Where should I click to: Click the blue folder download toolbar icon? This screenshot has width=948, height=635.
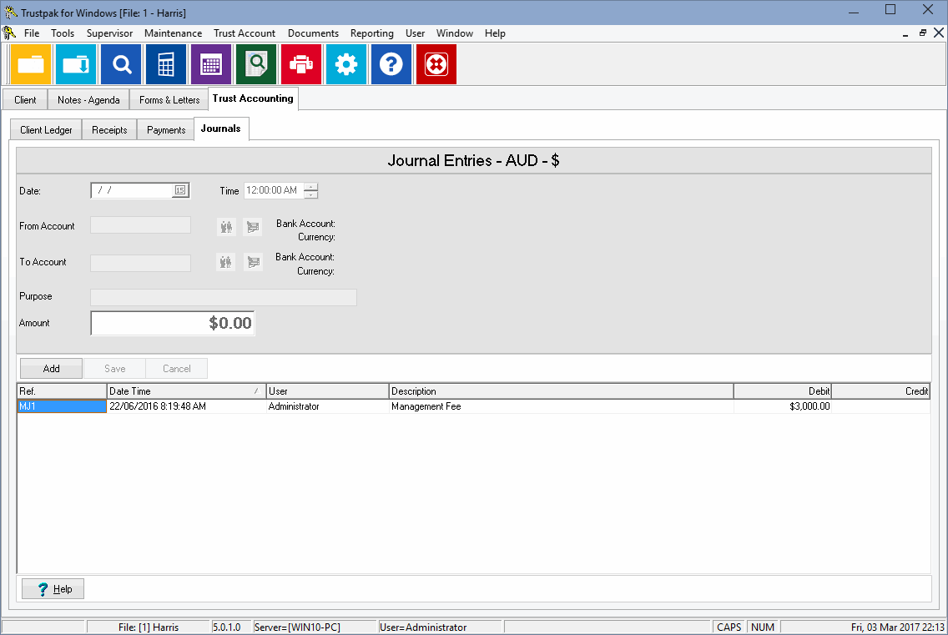tap(76, 64)
